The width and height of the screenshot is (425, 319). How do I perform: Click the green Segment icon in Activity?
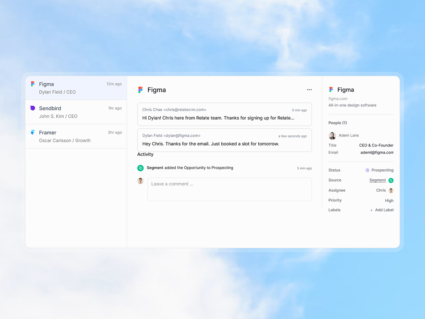[141, 168]
